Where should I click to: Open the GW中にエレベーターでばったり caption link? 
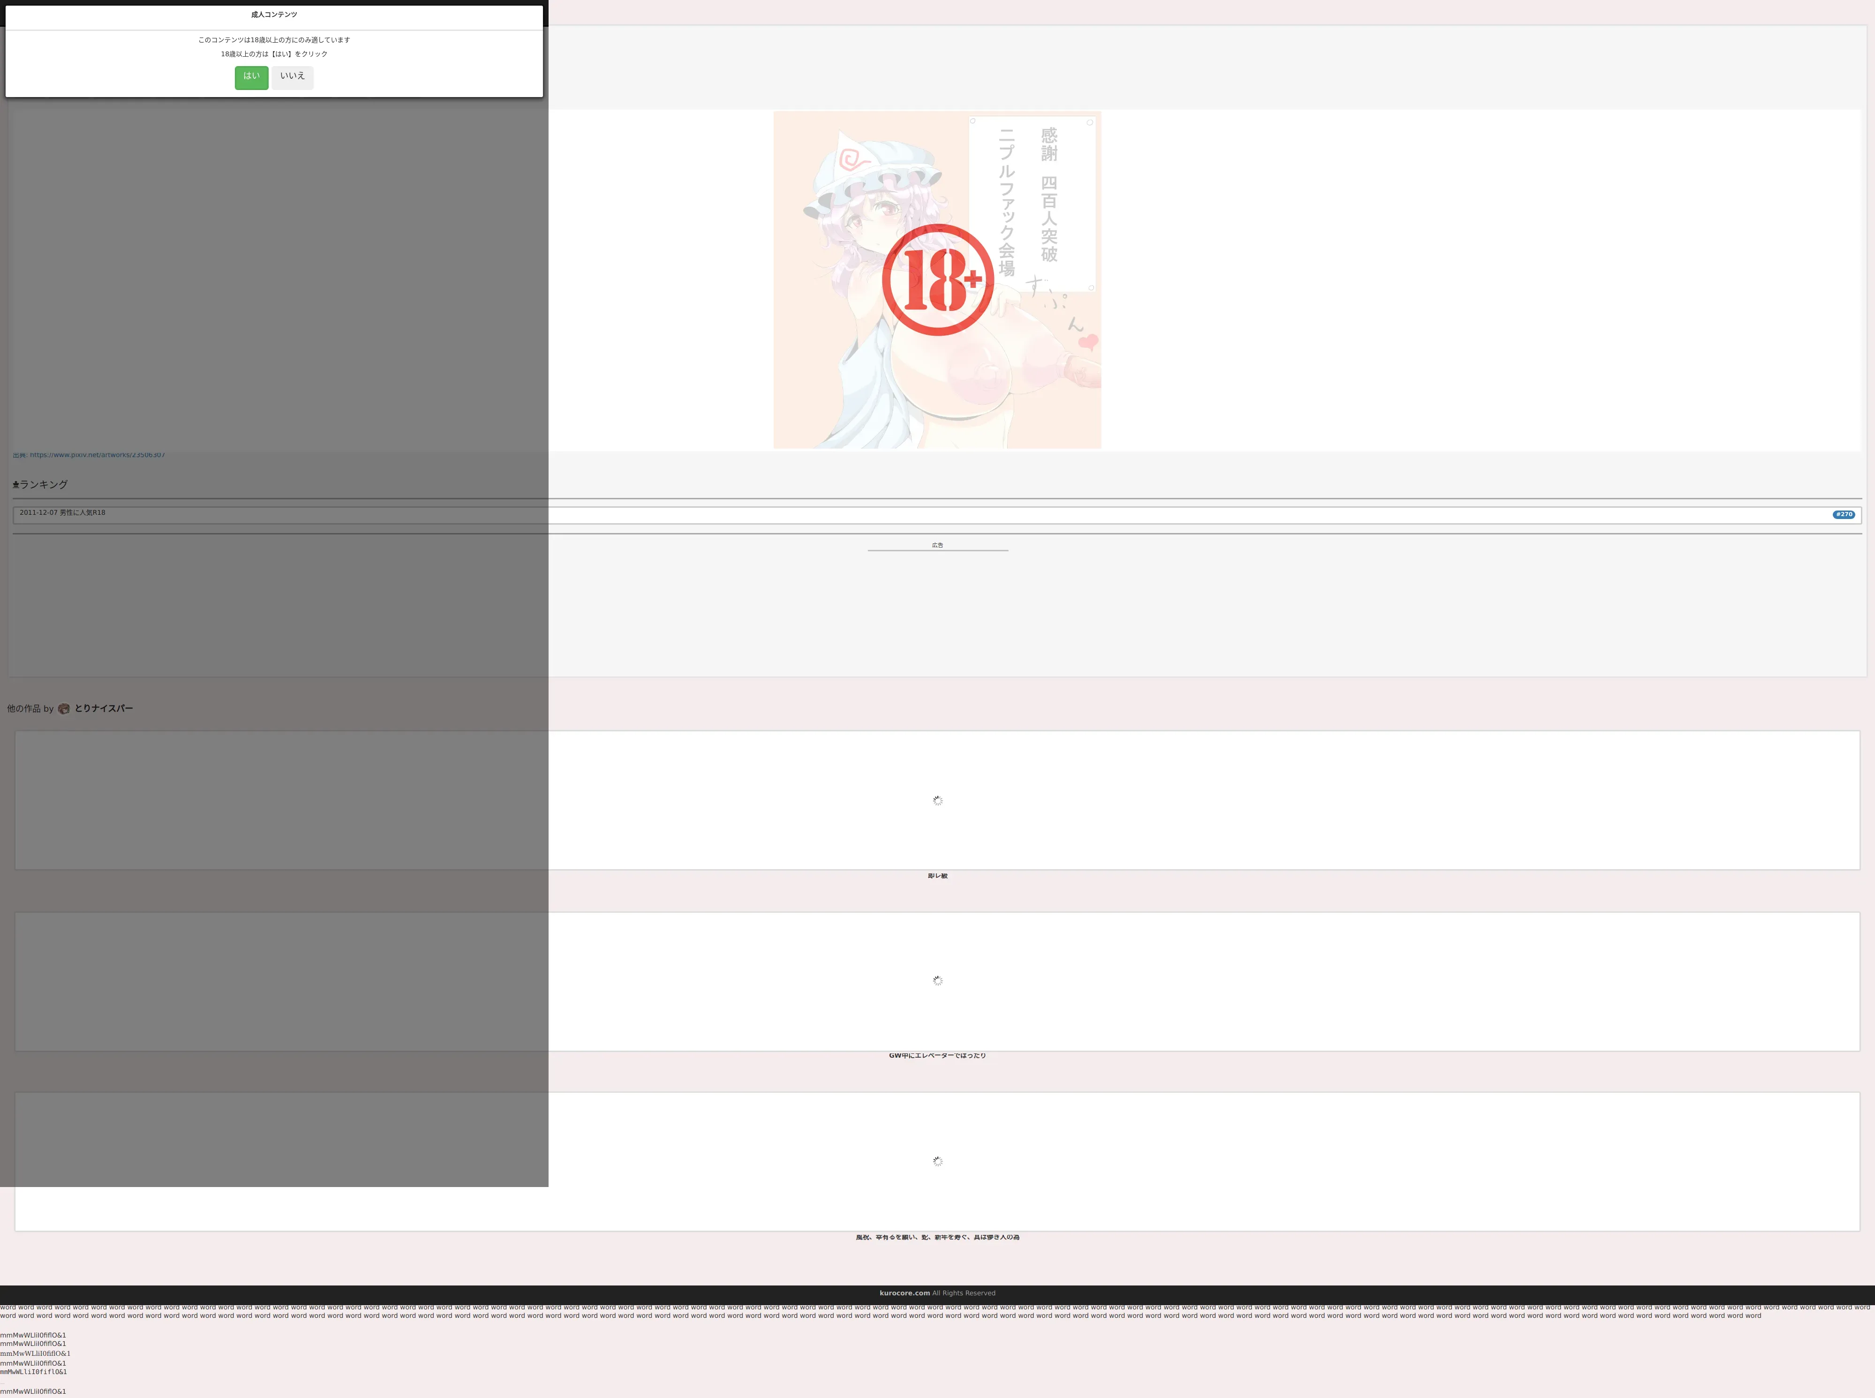point(938,1055)
